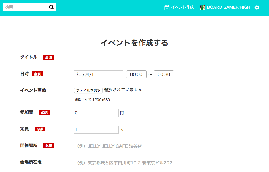Click the 必須 badge next to タイトル
Screen dimensions: 269x172
click(x=49, y=57)
